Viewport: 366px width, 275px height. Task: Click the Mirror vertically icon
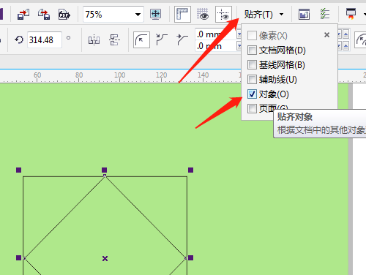click(x=114, y=39)
